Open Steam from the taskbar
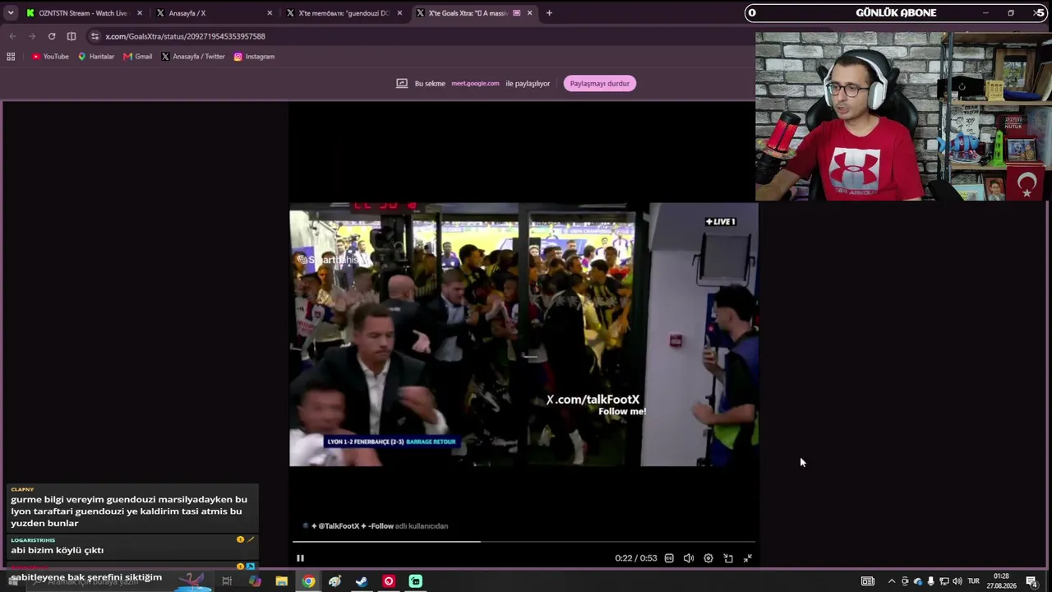The width and height of the screenshot is (1052, 592). coord(362,581)
